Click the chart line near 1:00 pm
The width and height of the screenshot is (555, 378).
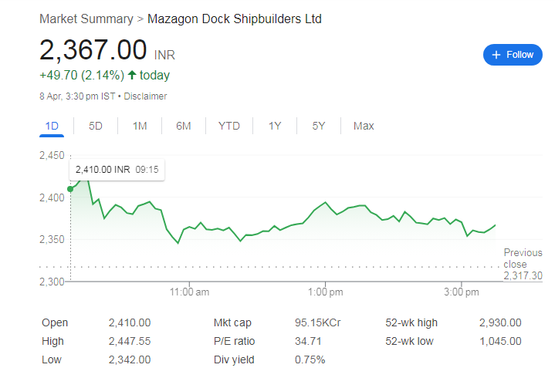(326, 203)
